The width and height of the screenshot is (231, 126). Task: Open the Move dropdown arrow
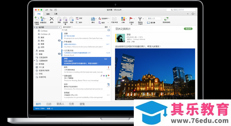click(96, 19)
